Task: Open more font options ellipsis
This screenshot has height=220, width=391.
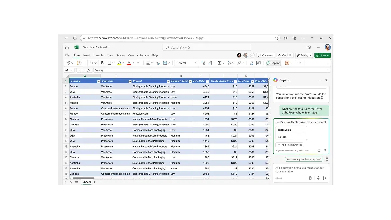Action: coord(138,63)
